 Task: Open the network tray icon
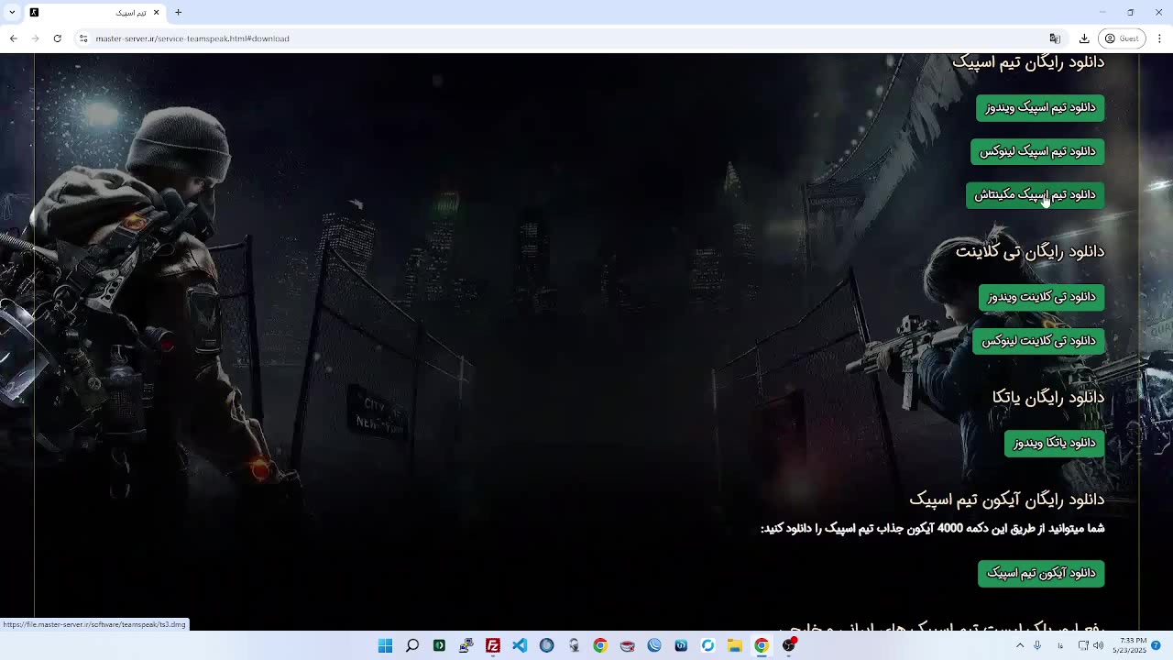(1082, 645)
